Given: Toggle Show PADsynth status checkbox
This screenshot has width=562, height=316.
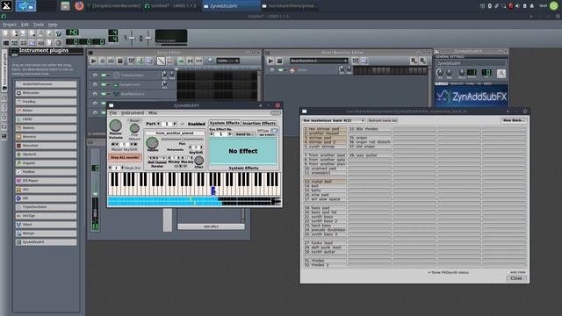Looking at the screenshot, I should click(429, 272).
